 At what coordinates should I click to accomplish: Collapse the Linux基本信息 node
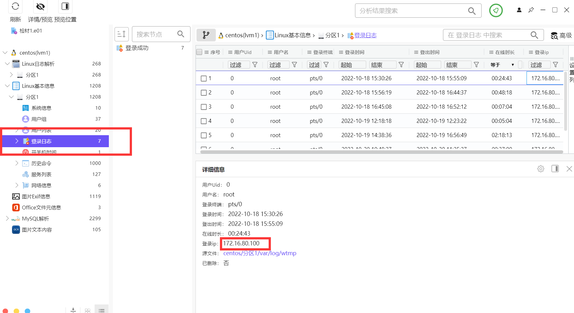[7, 86]
